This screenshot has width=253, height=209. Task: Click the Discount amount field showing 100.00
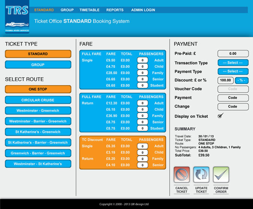tap(225, 80)
